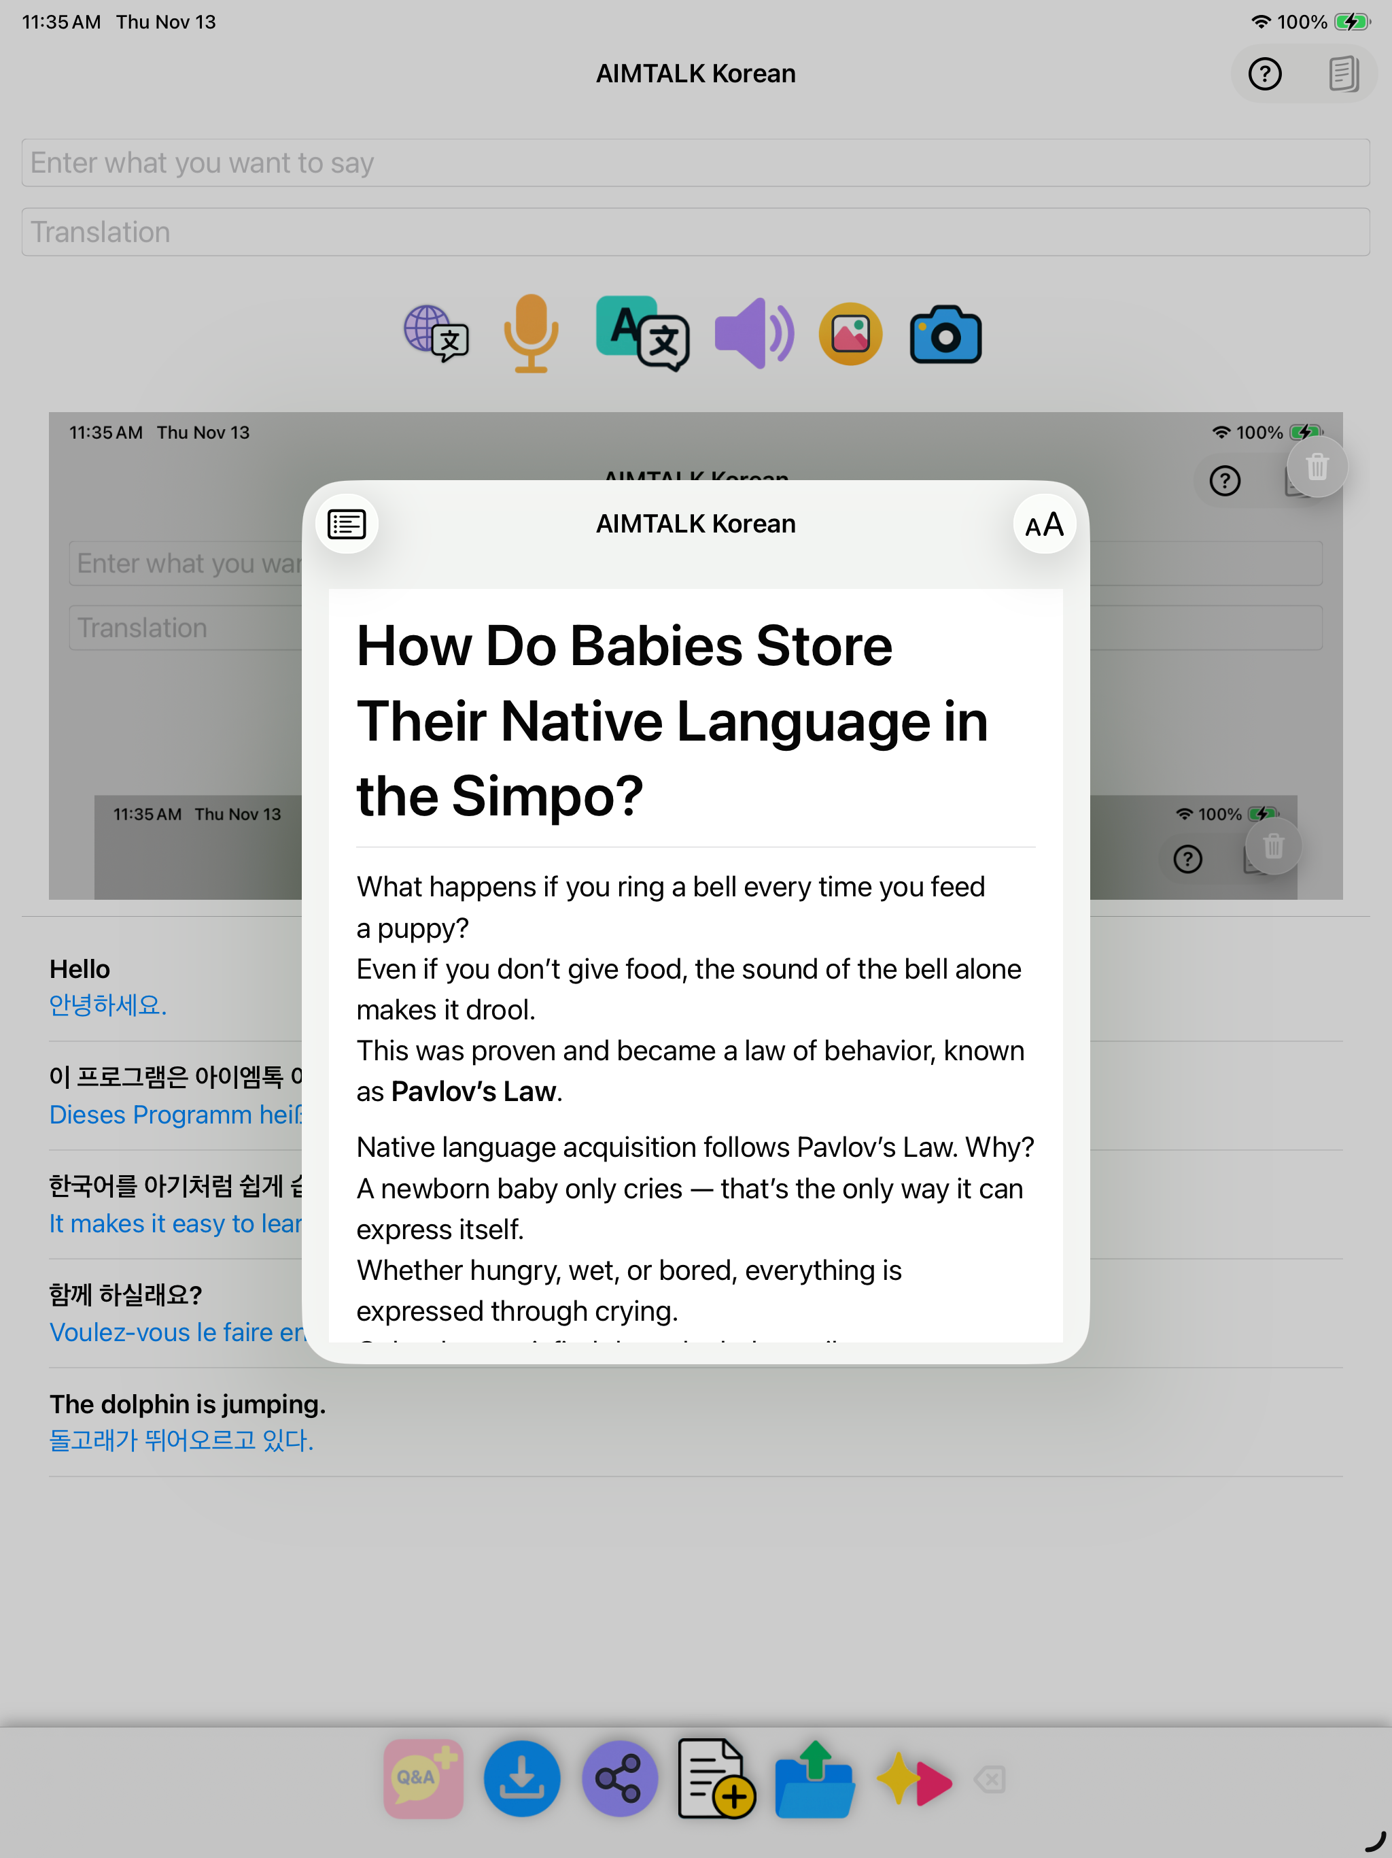Click the screenshot's 'Enter what you war' field
Screen dimensions: 1392x1858
pos(186,563)
